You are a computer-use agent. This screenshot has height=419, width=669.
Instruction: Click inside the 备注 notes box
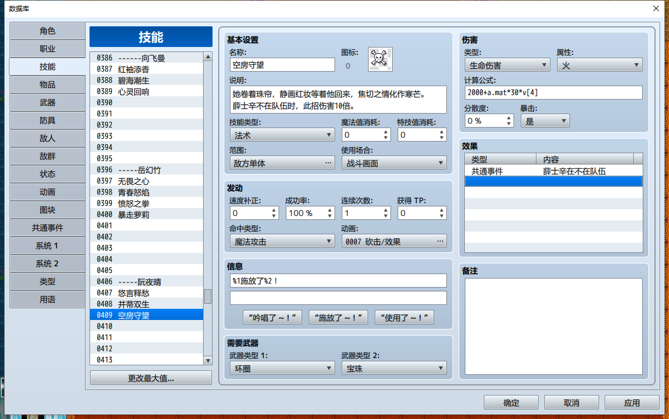coord(553,326)
